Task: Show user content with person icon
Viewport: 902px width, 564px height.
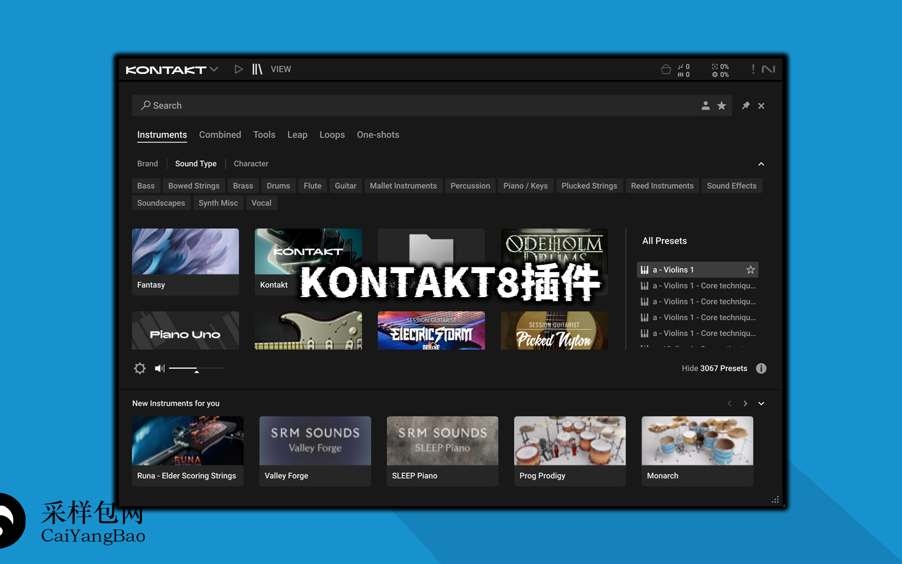Action: 705,105
